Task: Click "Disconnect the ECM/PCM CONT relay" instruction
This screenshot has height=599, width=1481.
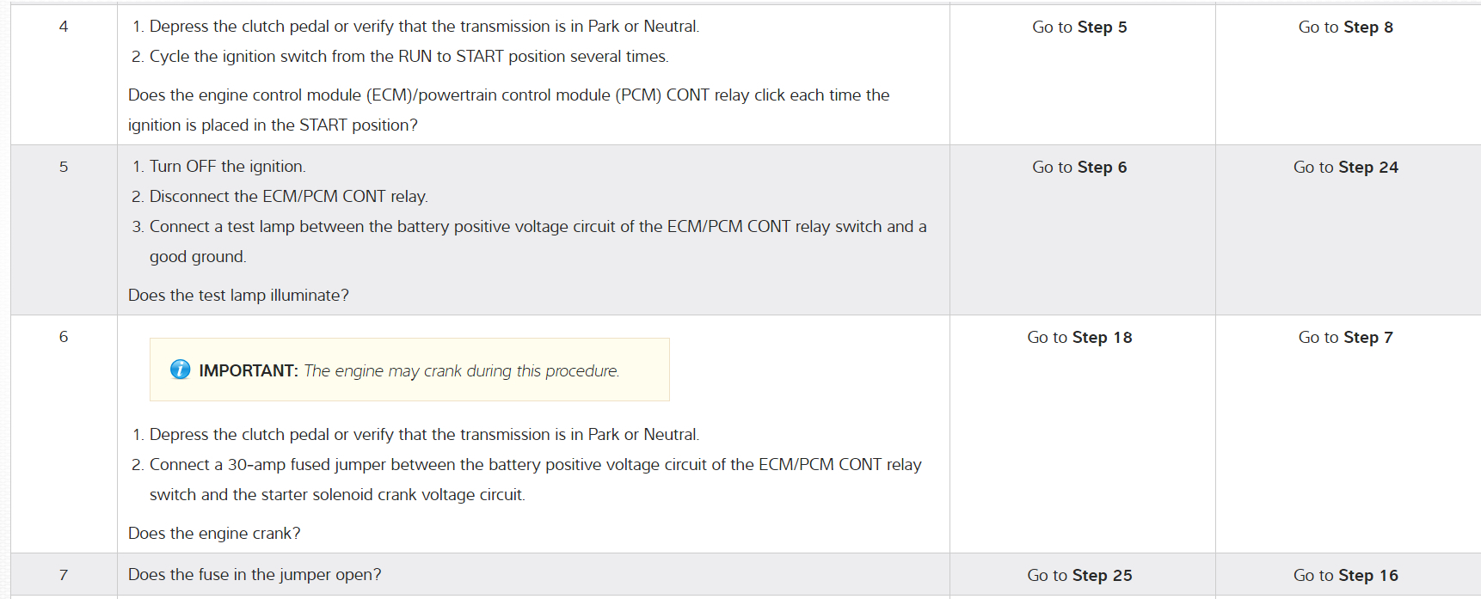Action: 288,197
